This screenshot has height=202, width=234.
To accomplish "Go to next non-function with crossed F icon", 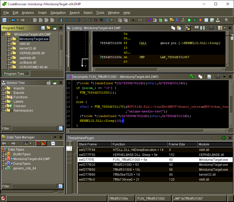I will point(96,20).
